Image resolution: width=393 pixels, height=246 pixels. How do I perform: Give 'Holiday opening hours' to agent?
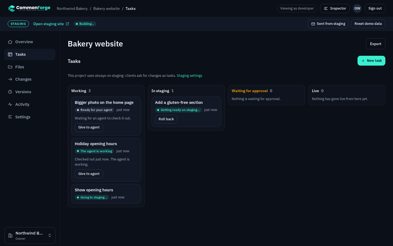tap(89, 174)
